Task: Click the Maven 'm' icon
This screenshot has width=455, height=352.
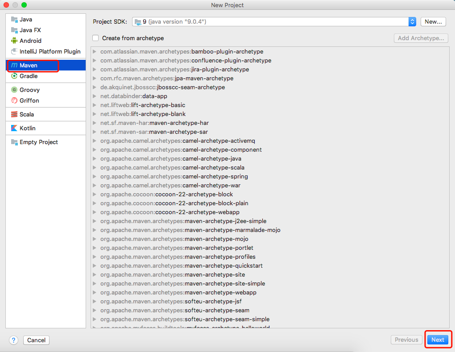Action: coord(14,65)
